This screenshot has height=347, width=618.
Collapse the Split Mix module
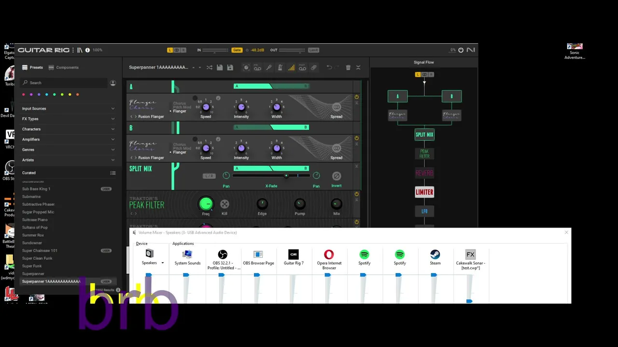[x=357, y=166]
